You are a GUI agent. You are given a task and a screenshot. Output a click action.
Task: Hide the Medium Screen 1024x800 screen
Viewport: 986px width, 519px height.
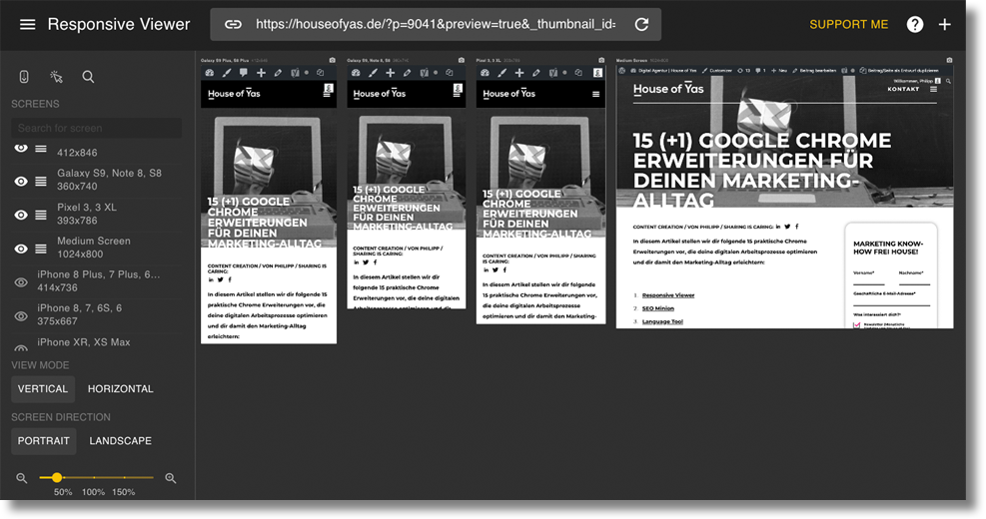click(21, 249)
